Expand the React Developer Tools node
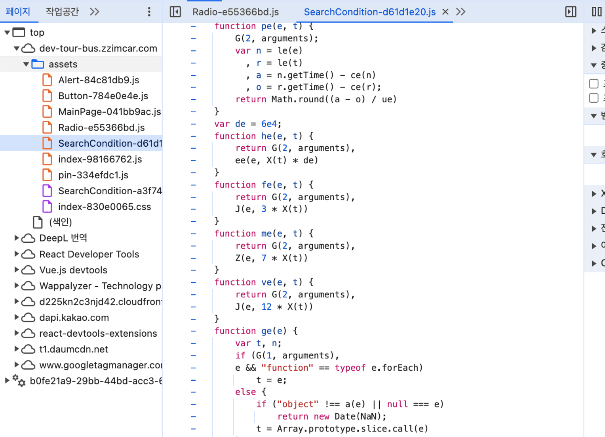This screenshot has height=437, width=605. 17,254
